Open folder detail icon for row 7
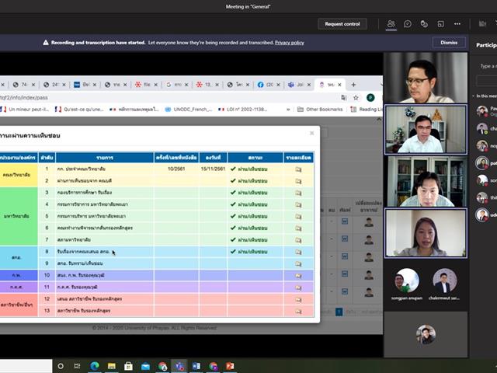The width and height of the screenshot is (497, 373). 298,240
